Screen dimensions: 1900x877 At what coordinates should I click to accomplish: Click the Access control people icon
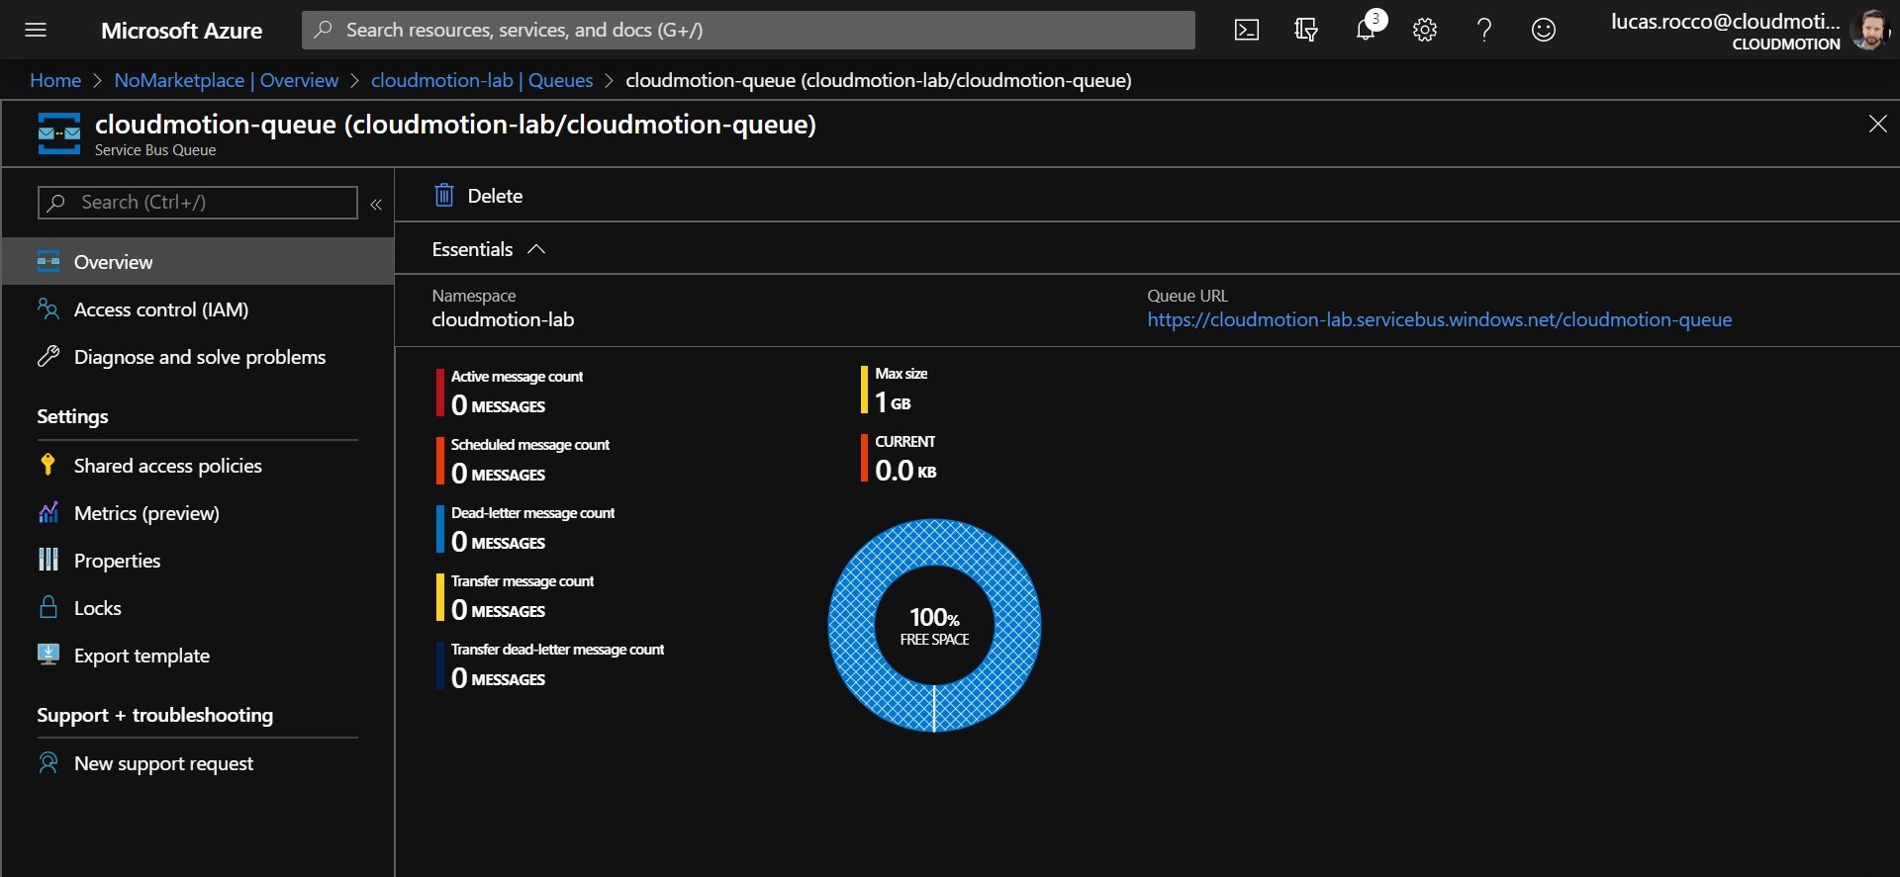(48, 308)
